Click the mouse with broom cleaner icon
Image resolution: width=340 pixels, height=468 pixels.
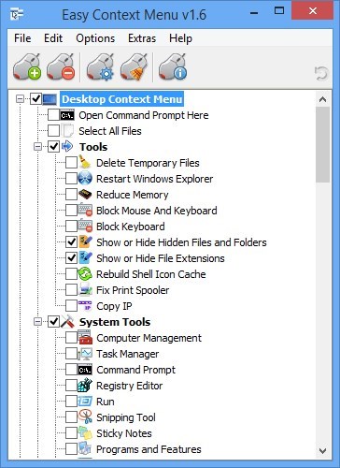pyautogui.click(x=133, y=66)
